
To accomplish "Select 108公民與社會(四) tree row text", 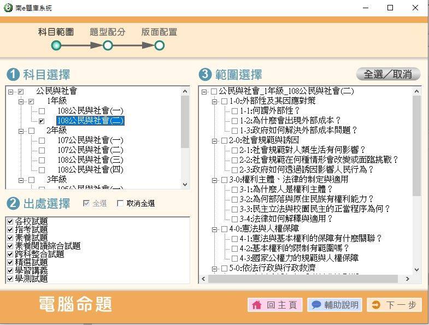I will point(90,170).
